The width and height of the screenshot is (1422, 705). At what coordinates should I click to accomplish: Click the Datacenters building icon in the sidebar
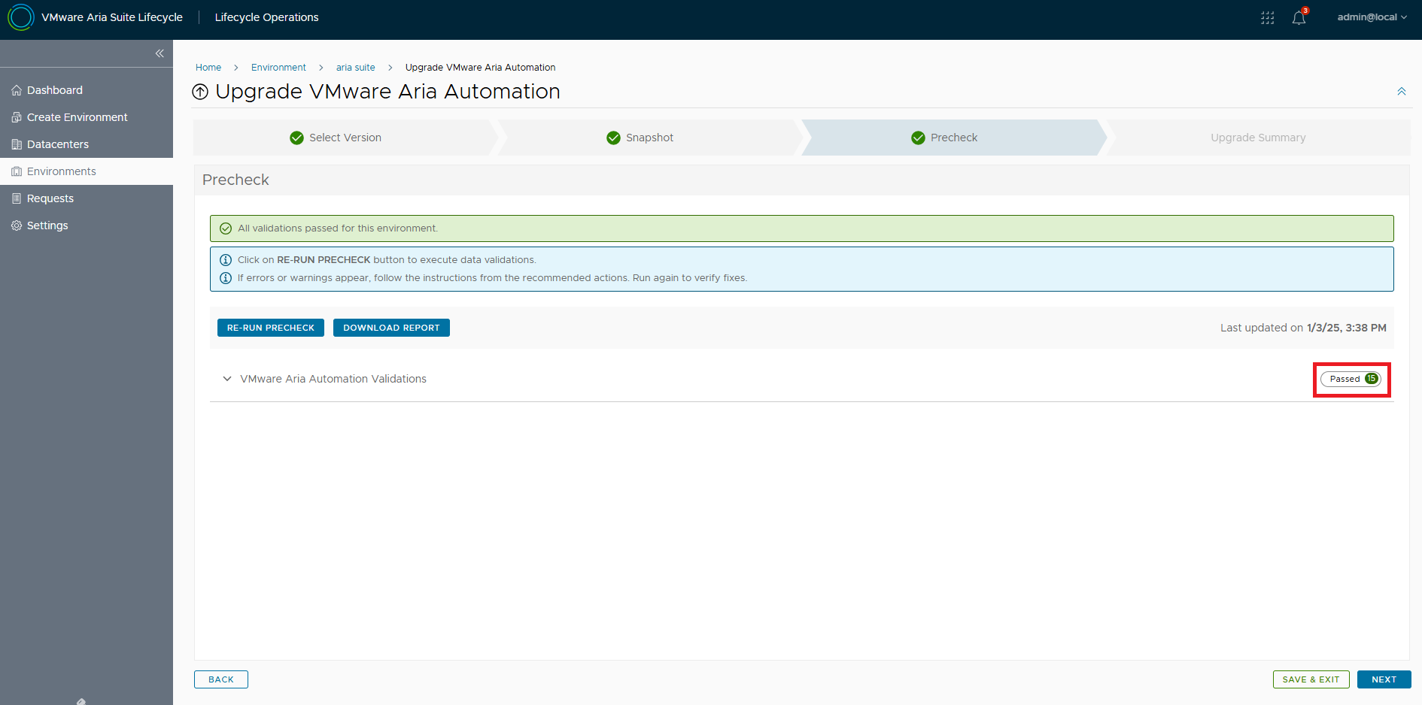[17, 144]
